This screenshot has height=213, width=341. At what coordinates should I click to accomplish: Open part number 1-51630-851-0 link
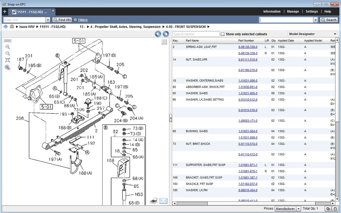click(248, 87)
